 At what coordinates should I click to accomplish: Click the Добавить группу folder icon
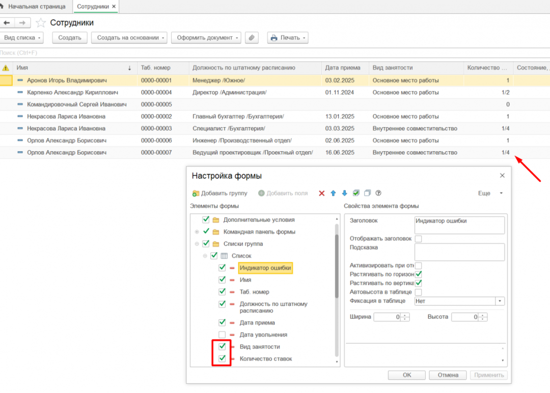pyautogui.click(x=196, y=193)
